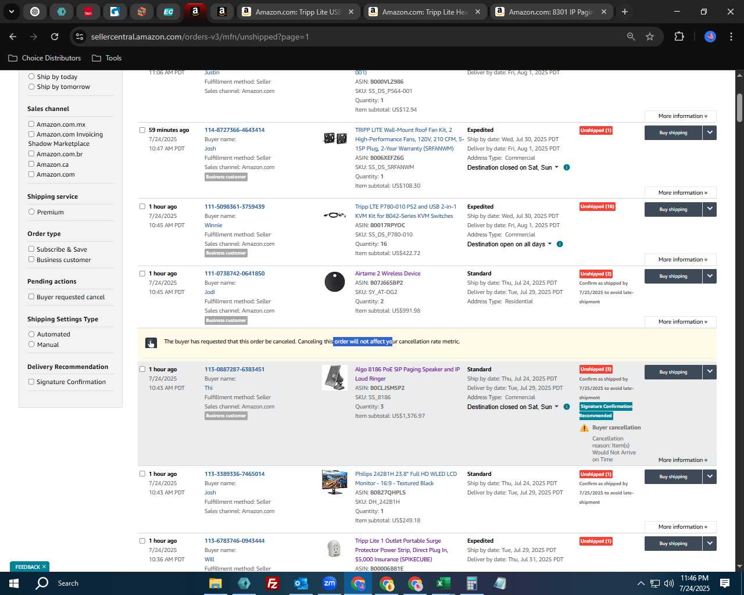Check Business customer order type

point(31,259)
